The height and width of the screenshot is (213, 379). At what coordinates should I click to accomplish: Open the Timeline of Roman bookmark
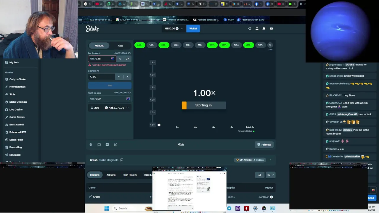pos(176,20)
